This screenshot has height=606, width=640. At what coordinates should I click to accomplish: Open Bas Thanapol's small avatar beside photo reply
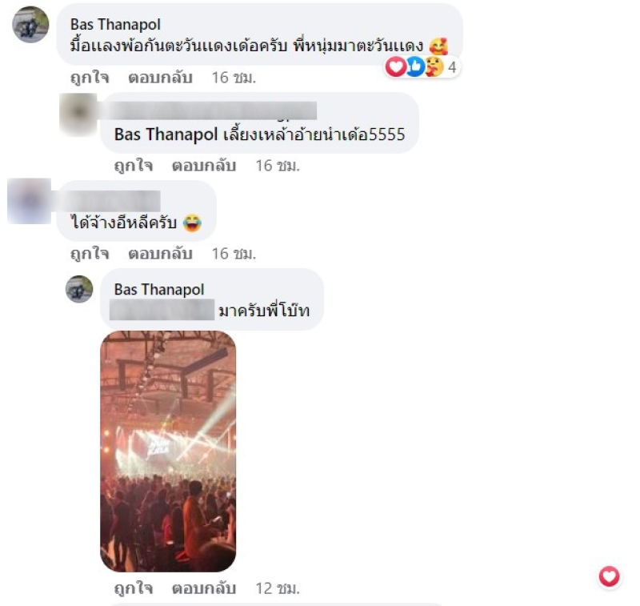click(x=79, y=289)
